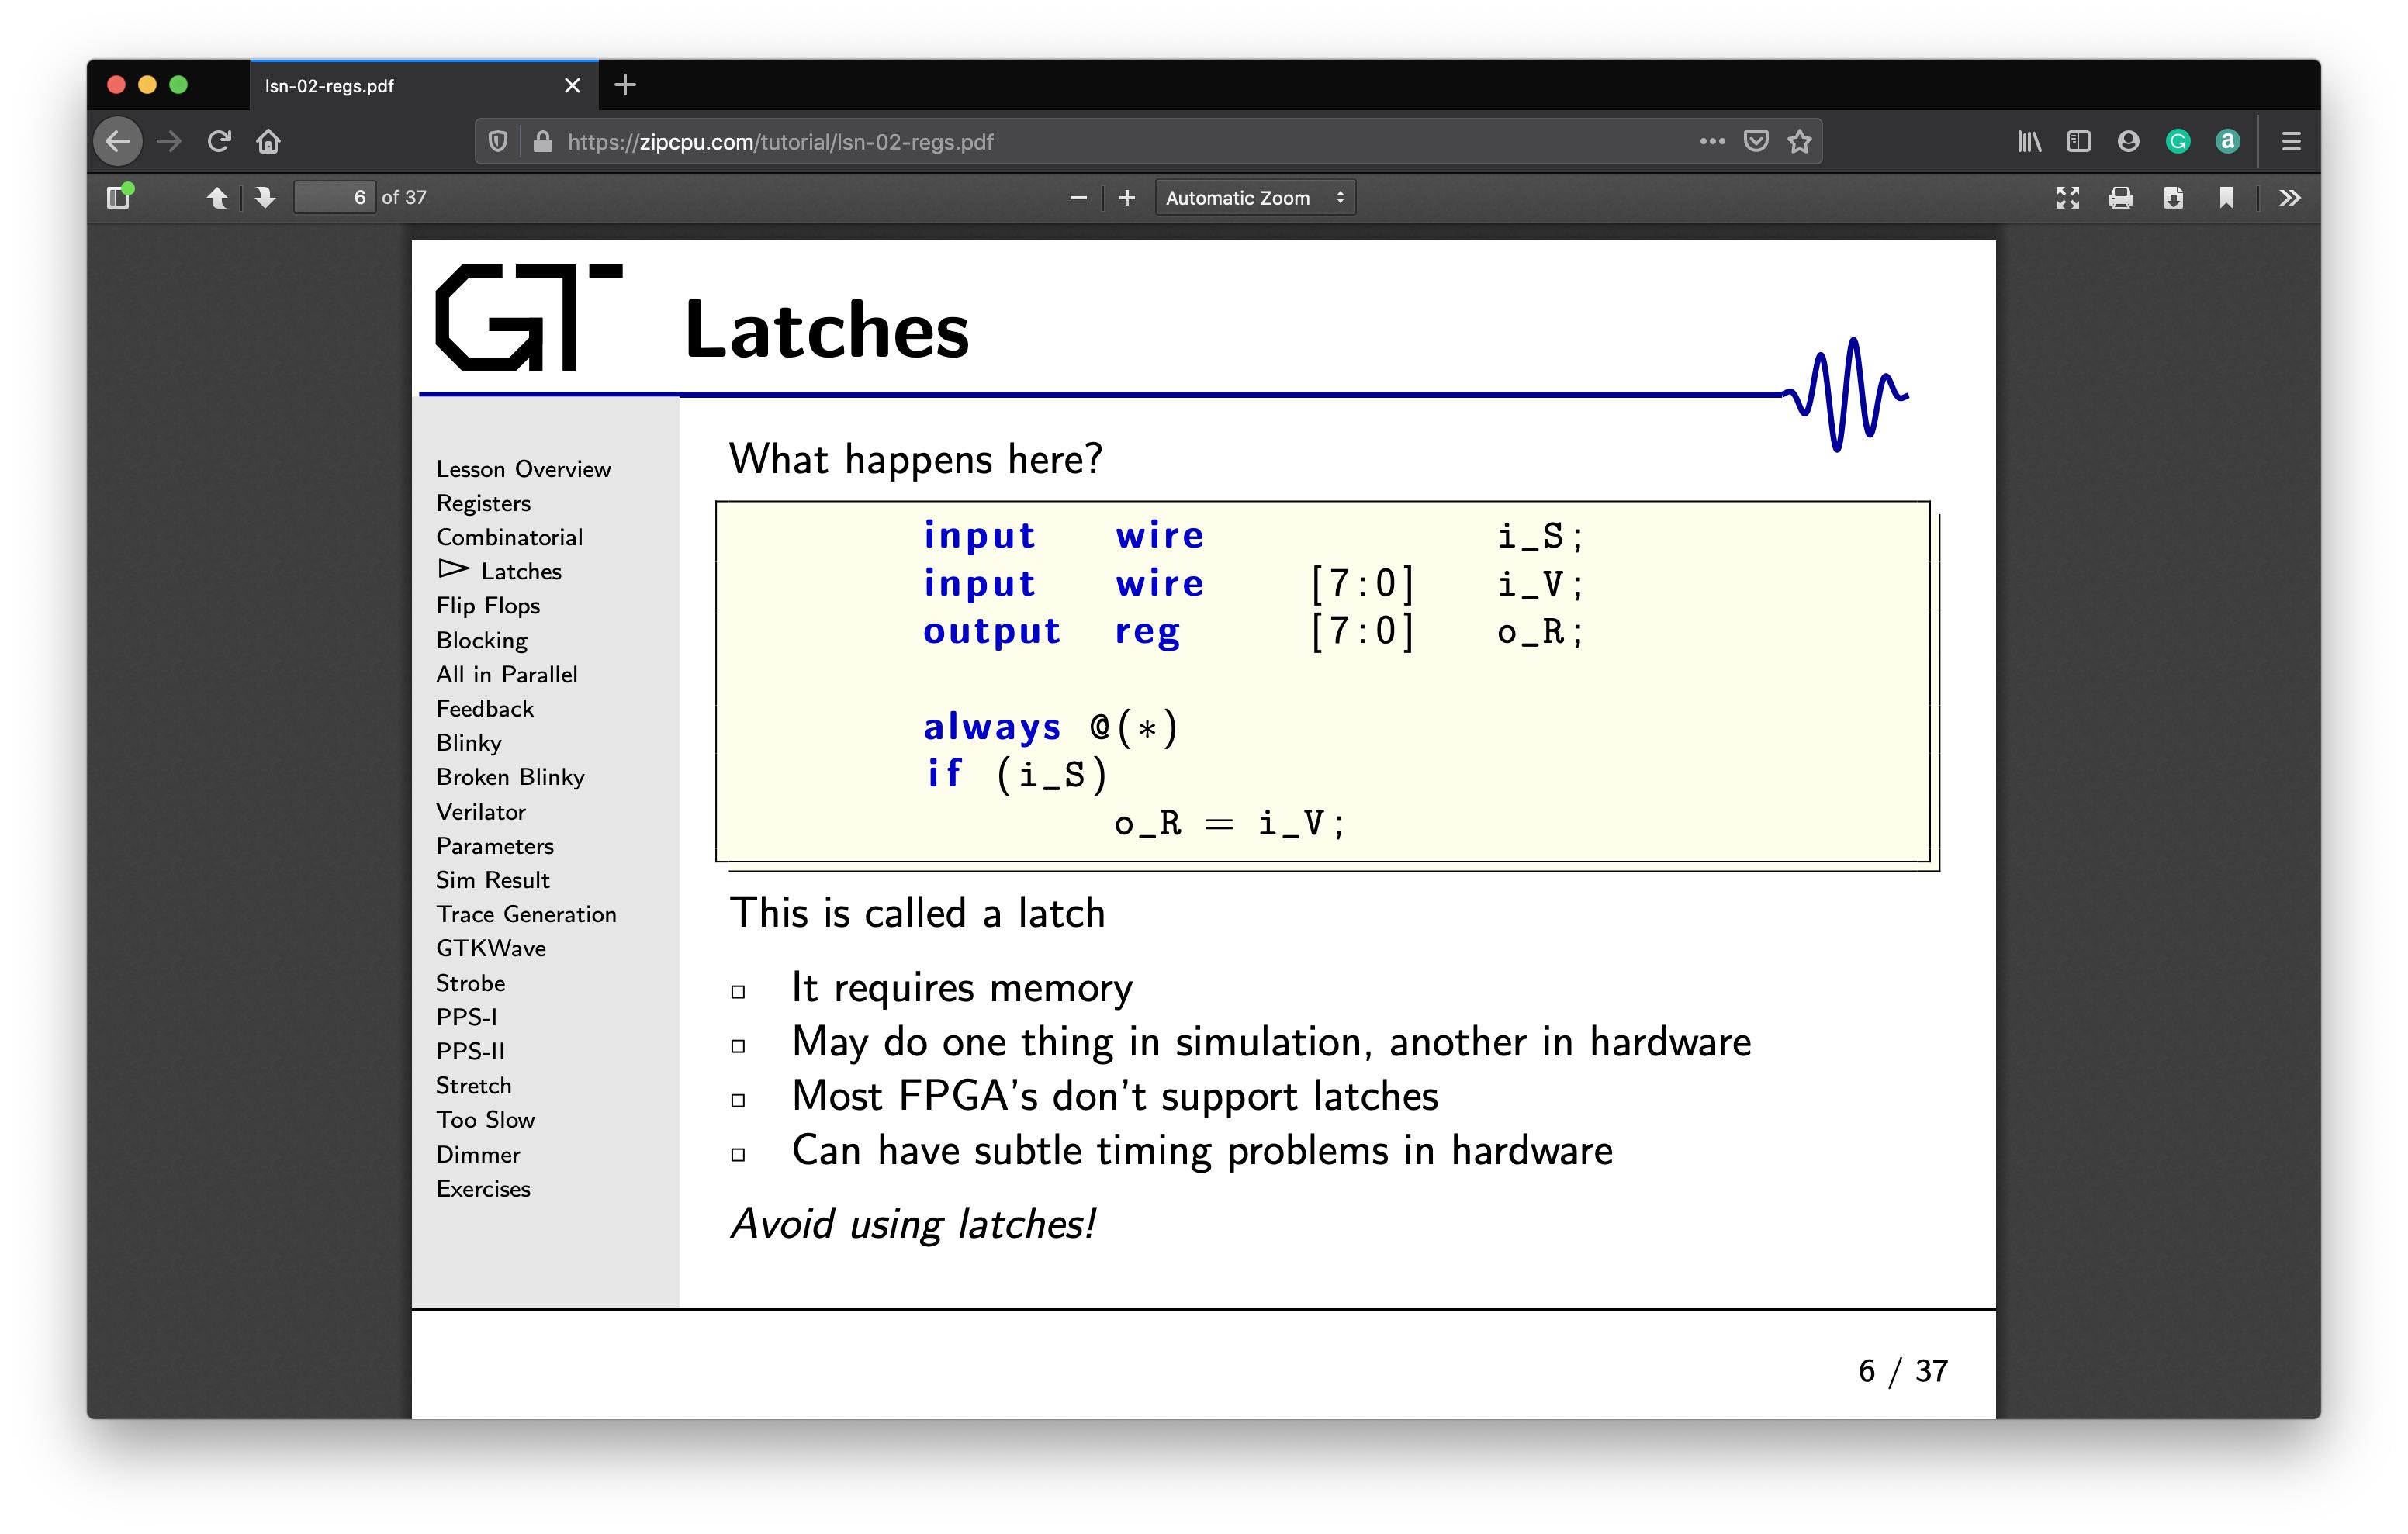Open the Blinky section link
The height and width of the screenshot is (1534, 2408).
tap(468, 743)
